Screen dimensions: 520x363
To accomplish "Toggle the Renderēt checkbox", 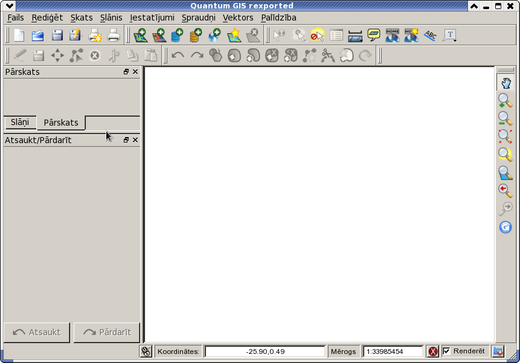I will pyautogui.click(x=447, y=351).
